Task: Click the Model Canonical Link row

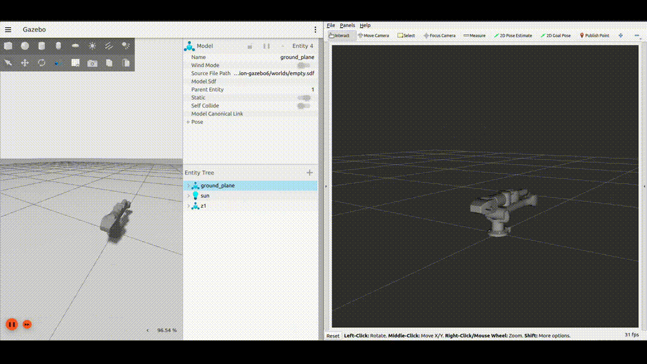Action: [x=250, y=114]
